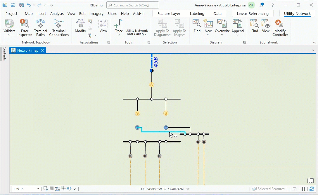Click the Undo arrow icon
Screen dimensions: 318x195
29,5
